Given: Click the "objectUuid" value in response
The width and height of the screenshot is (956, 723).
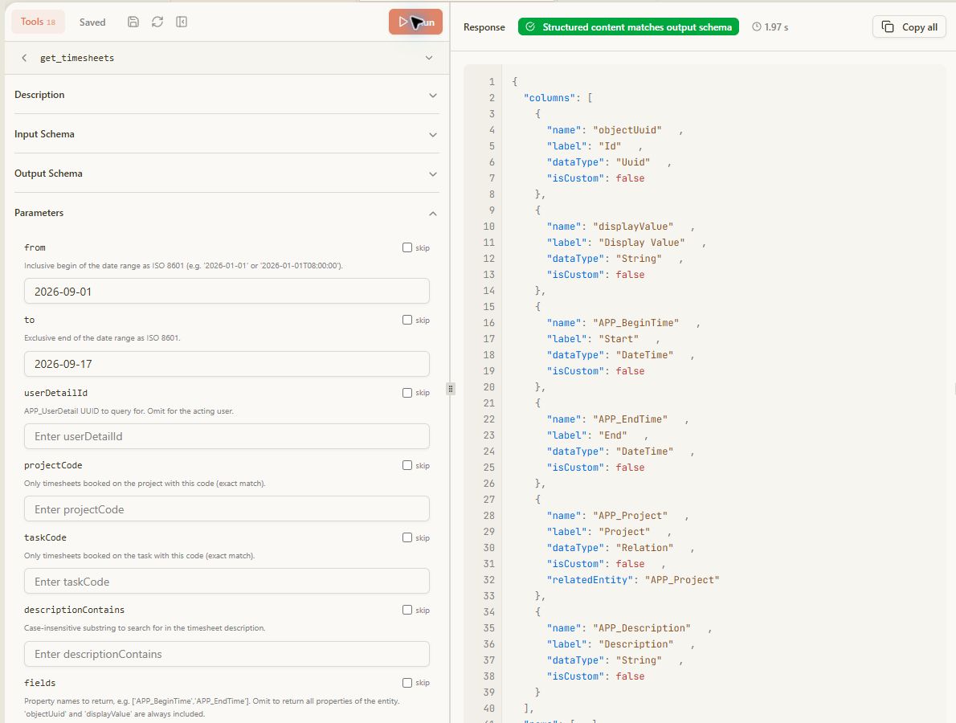Looking at the screenshot, I should (627, 130).
